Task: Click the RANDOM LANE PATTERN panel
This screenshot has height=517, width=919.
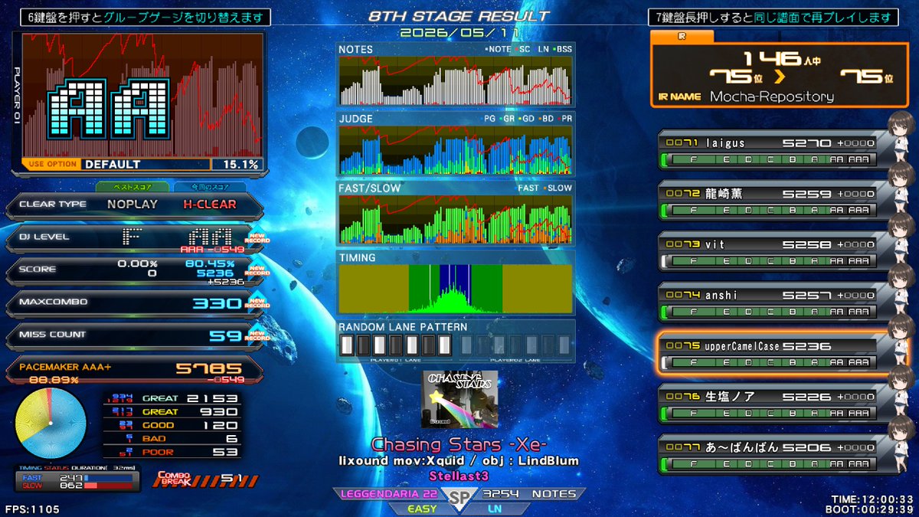Action: 456,342
